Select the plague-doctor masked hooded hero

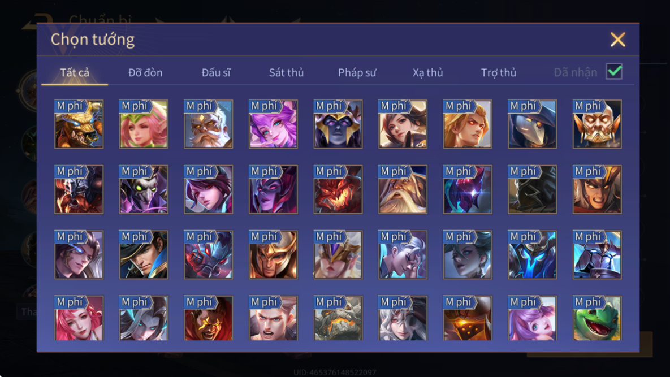[532, 124]
